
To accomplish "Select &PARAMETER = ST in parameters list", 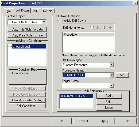I will (76, 96).
